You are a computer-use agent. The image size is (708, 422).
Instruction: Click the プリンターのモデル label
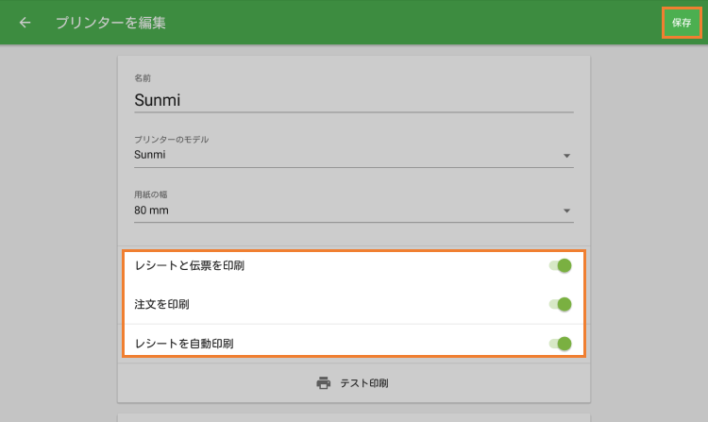(x=171, y=139)
